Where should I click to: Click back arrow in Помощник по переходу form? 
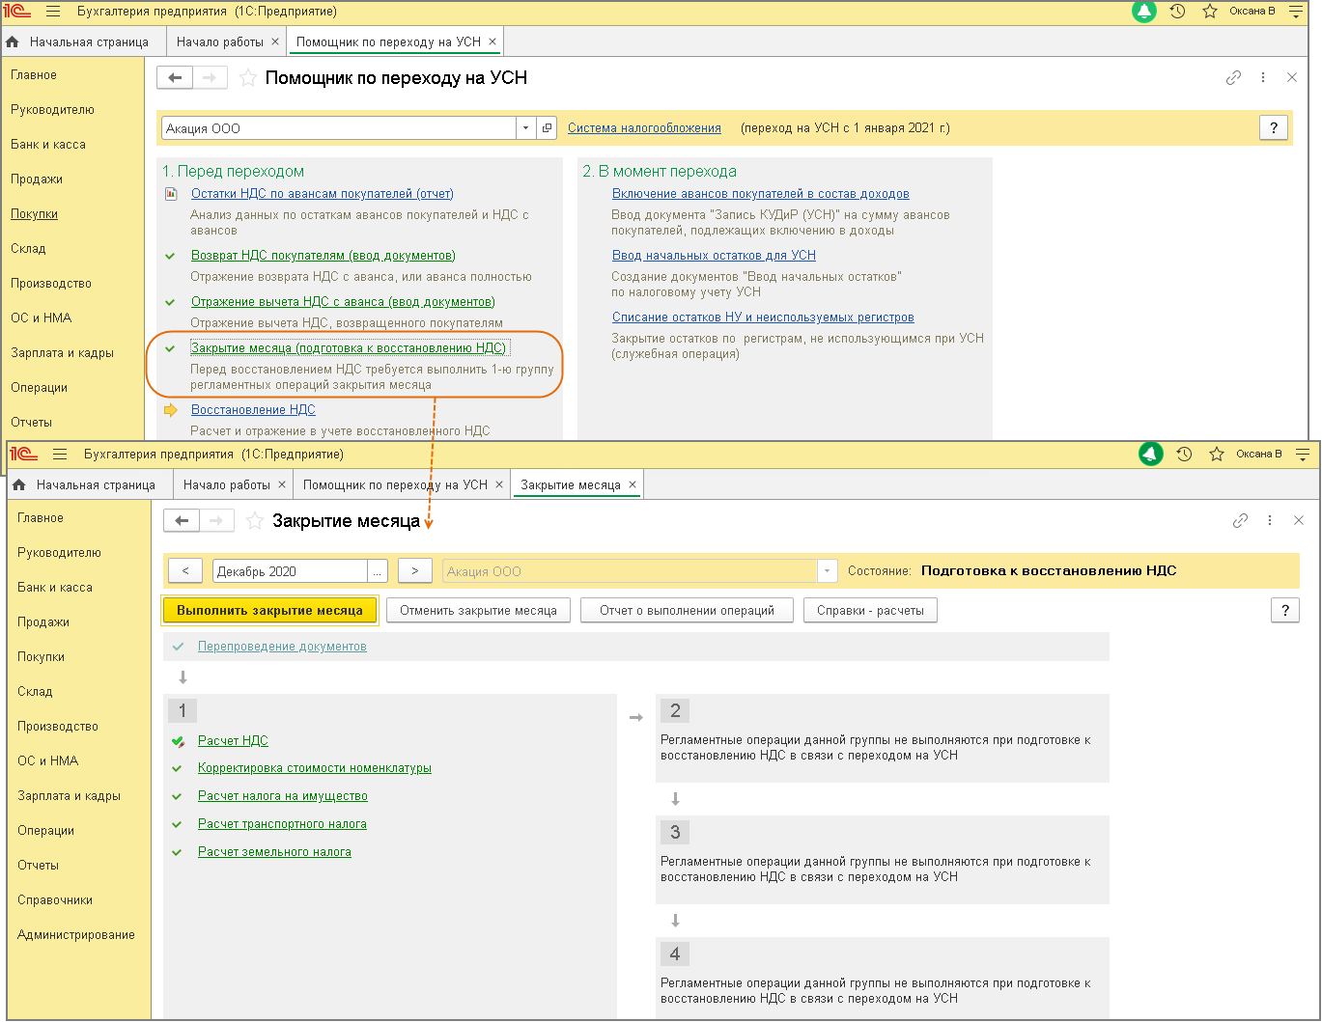point(175,78)
